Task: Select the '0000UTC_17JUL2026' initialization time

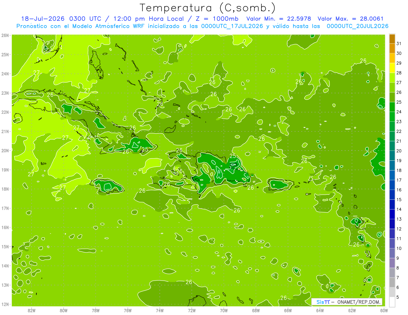Action: pos(232,26)
